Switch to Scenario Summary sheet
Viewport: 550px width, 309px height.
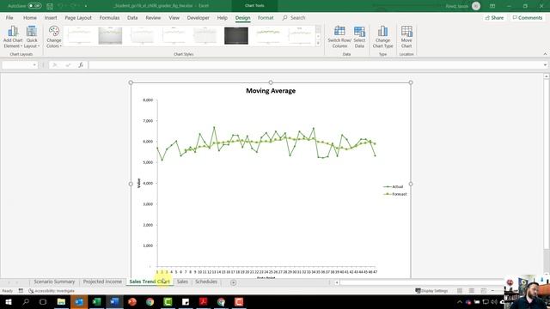(54, 282)
